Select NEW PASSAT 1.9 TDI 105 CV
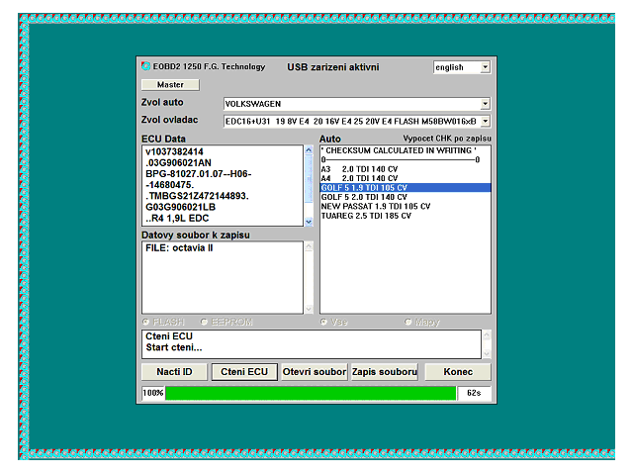Image resolution: width=633 pixels, height=475 pixels. (406, 207)
